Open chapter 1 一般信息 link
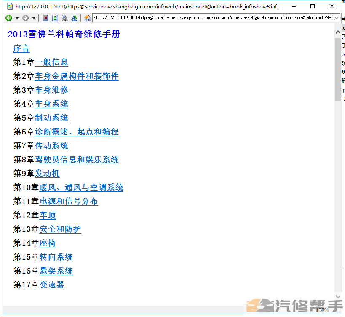 (x=51, y=62)
